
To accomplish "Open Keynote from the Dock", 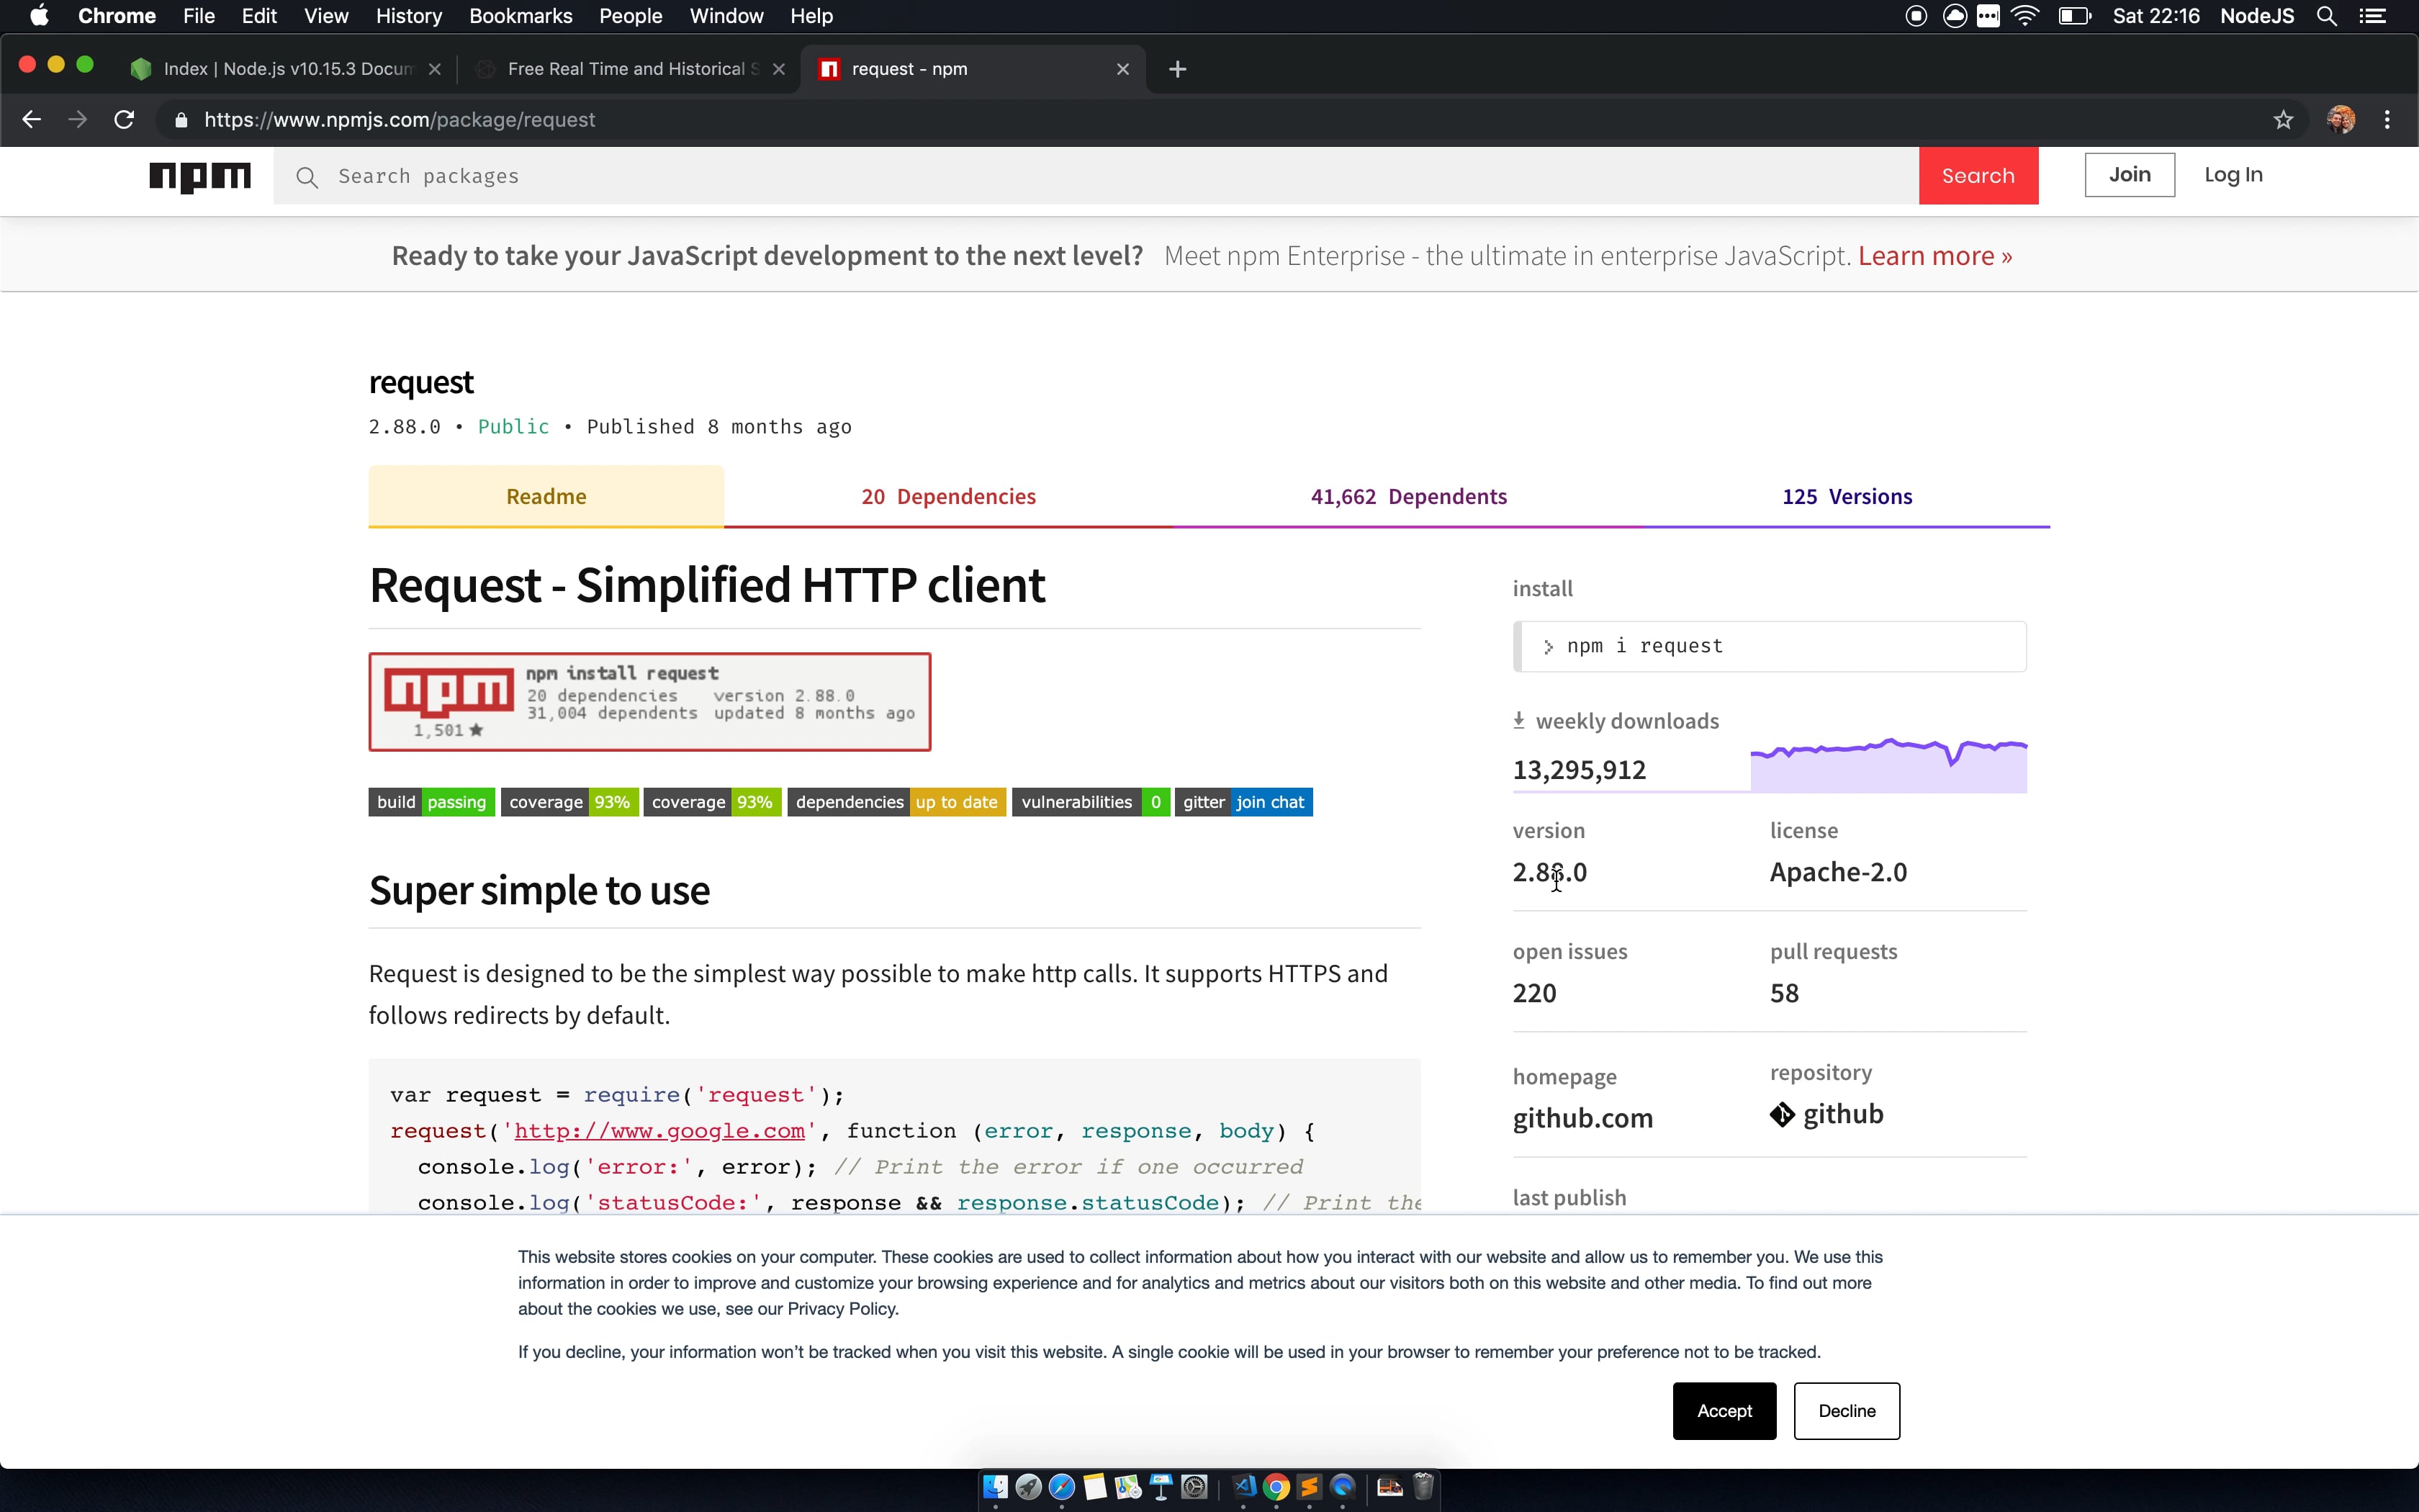I will (1161, 1487).
